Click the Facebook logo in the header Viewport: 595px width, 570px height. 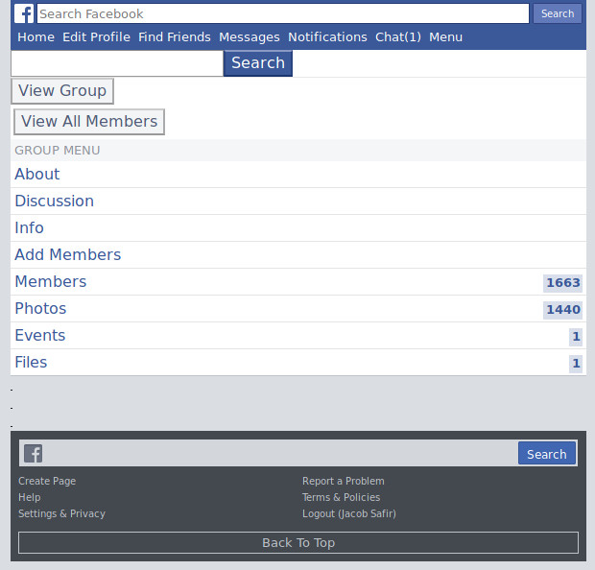[x=24, y=13]
